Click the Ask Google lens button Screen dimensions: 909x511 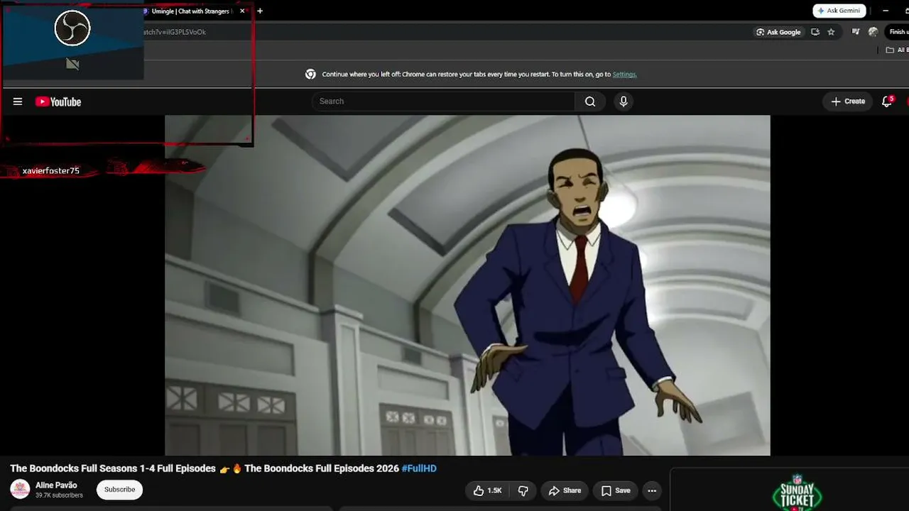pyautogui.click(x=778, y=32)
